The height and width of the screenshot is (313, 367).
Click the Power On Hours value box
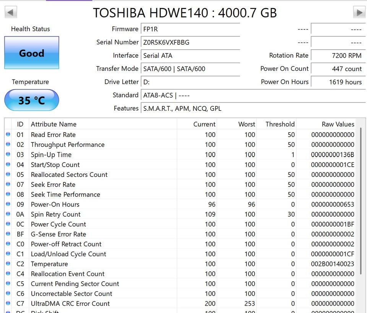coord(338,82)
